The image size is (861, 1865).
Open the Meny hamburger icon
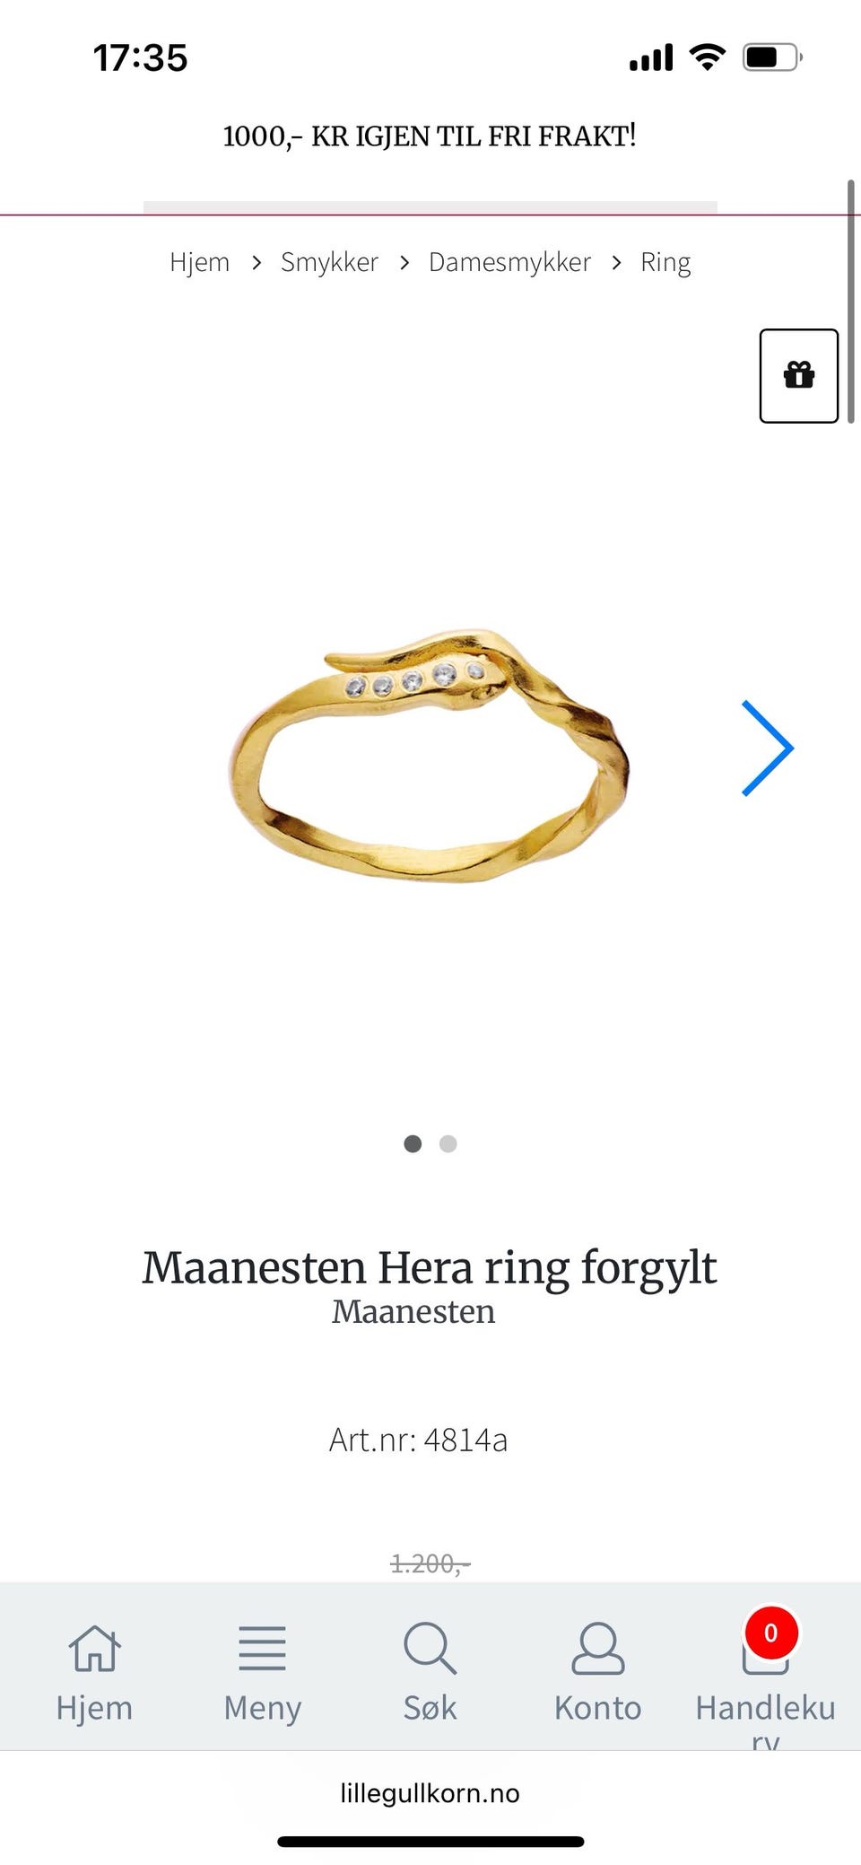(262, 1648)
